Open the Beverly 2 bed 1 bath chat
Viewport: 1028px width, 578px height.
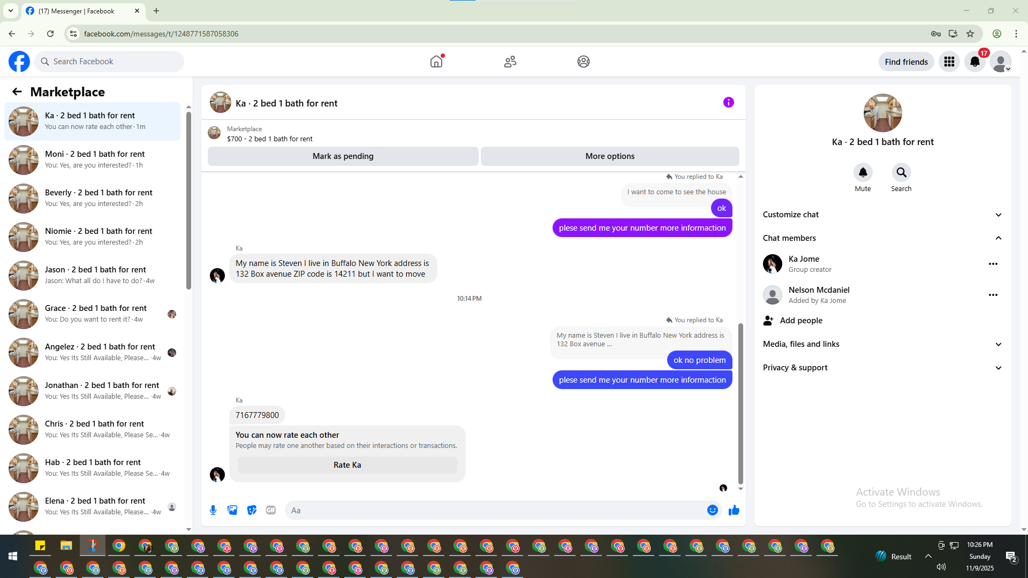point(93,199)
